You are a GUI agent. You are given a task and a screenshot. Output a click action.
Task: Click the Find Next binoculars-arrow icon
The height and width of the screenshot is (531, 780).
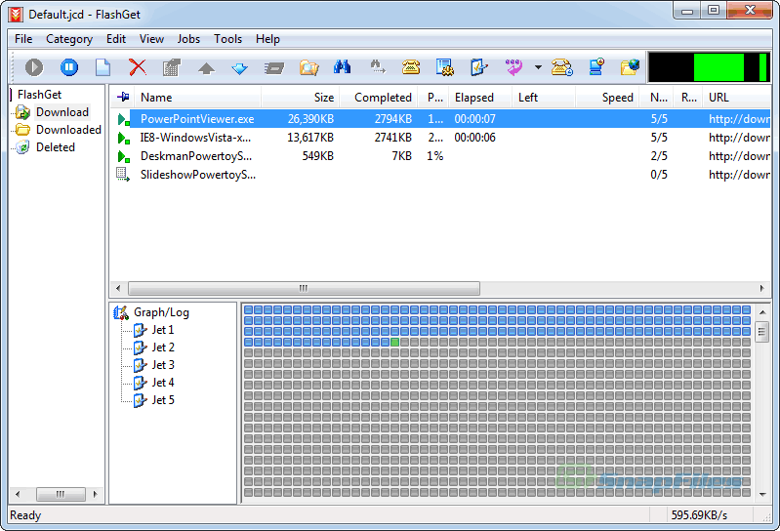(x=377, y=67)
